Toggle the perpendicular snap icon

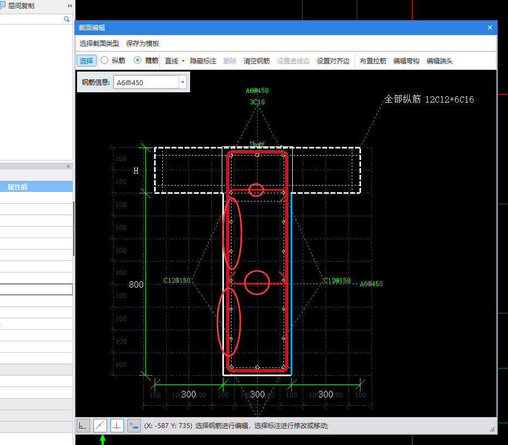[117, 425]
